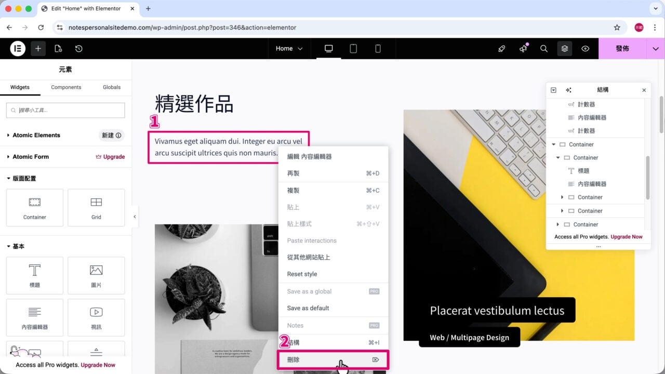Click Upgrade Now in the structure panel
The height and width of the screenshot is (374, 665).
coord(627,236)
